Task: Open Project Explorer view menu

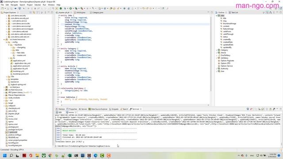Action: (45, 12)
